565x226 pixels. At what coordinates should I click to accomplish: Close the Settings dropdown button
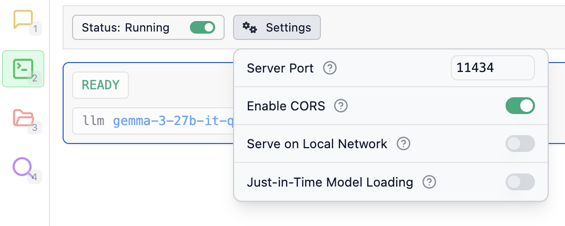point(277,27)
